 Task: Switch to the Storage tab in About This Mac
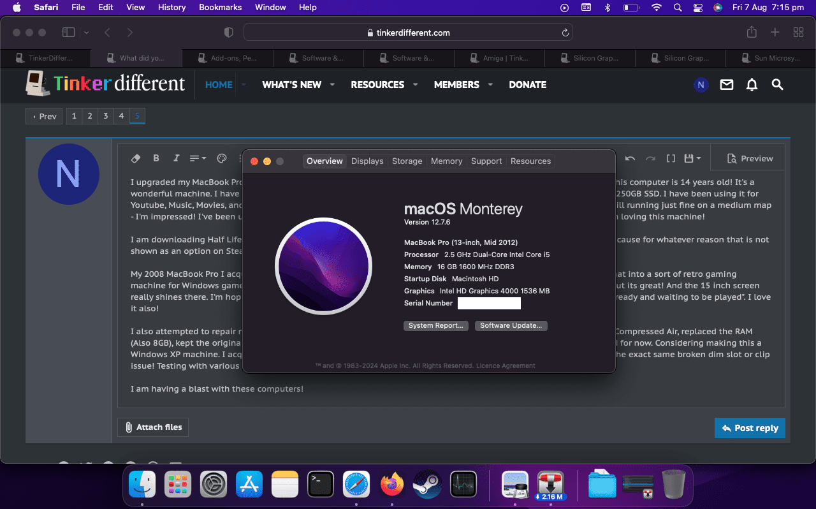tap(407, 161)
